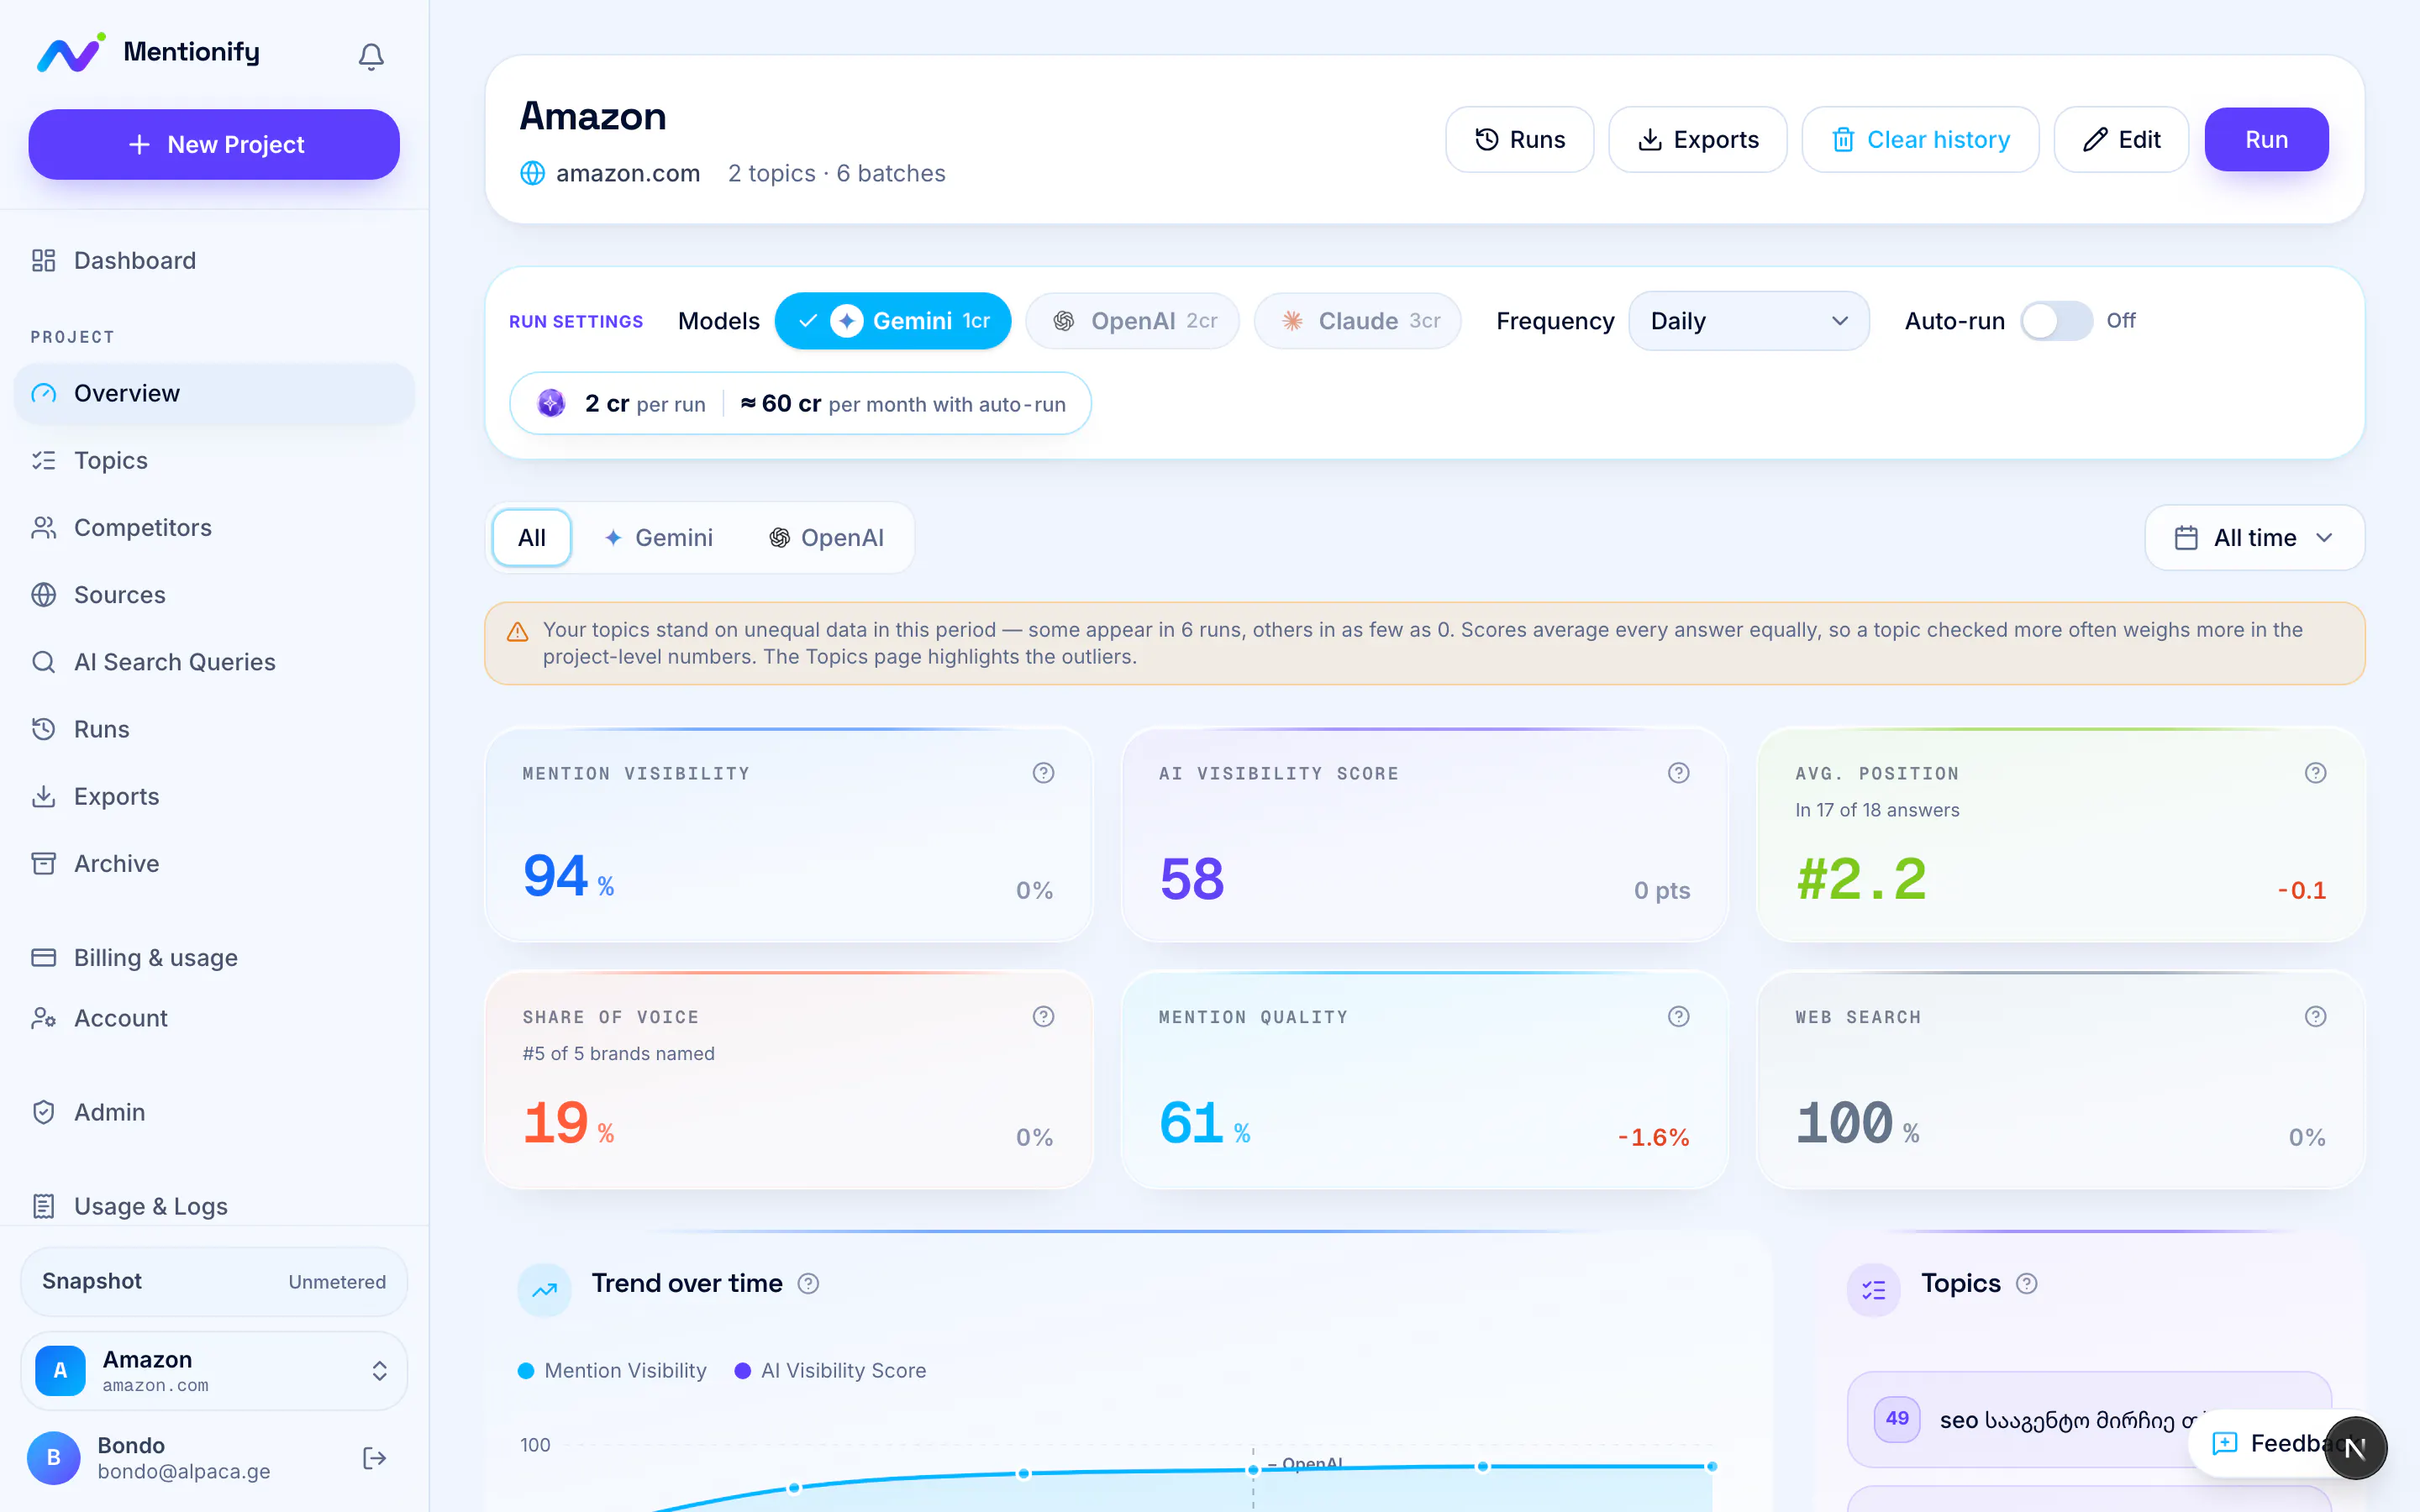Click the notification bell icon
The width and height of the screenshot is (2420, 1512).
pos(371,56)
